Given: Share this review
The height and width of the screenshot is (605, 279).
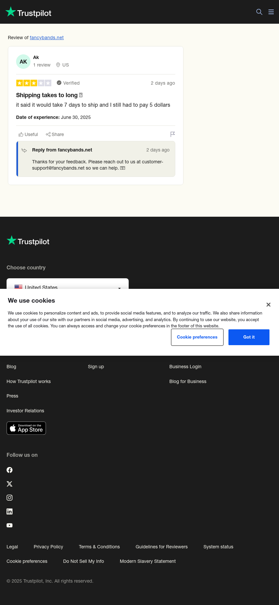Looking at the screenshot, I should click(x=55, y=134).
